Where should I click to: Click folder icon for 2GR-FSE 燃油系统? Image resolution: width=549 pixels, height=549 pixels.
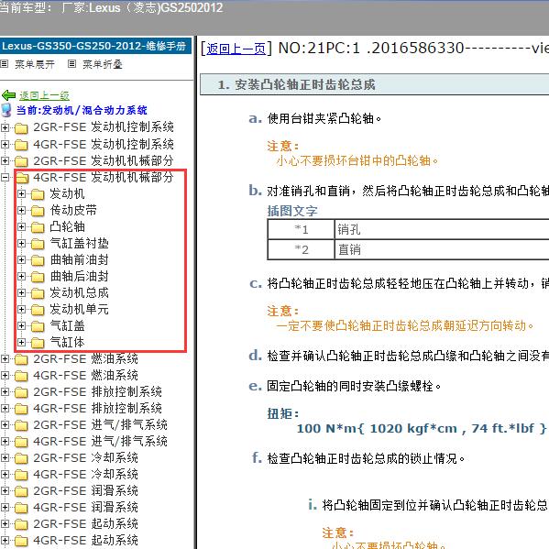tap(21, 359)
